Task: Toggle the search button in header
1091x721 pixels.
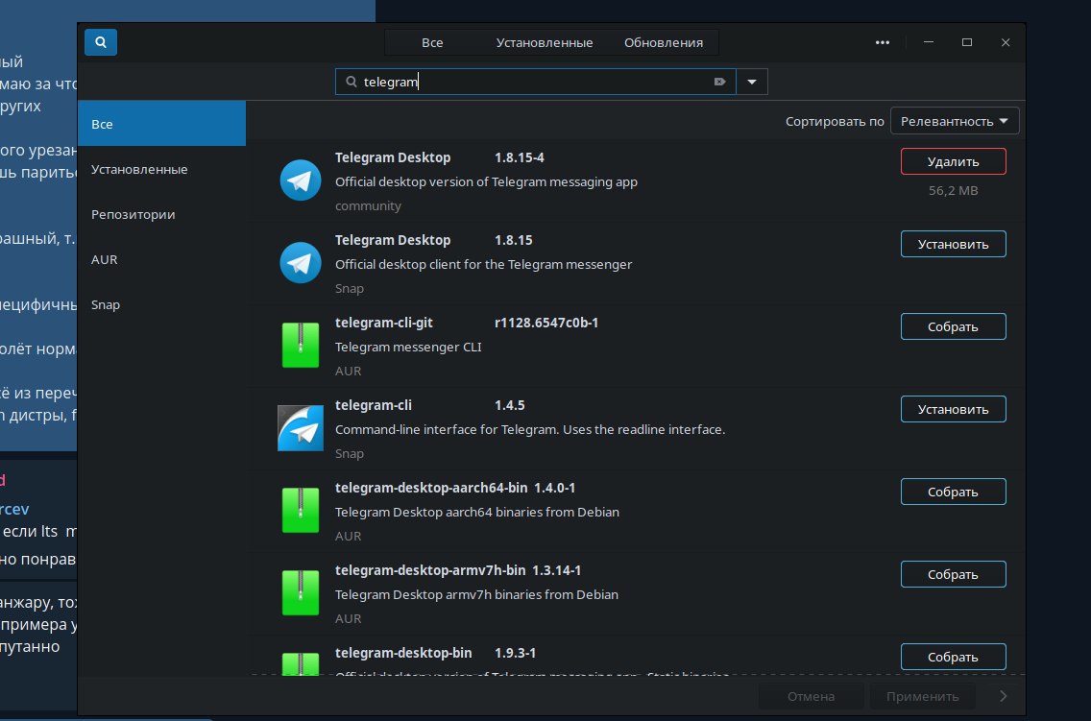Action: 101,42
